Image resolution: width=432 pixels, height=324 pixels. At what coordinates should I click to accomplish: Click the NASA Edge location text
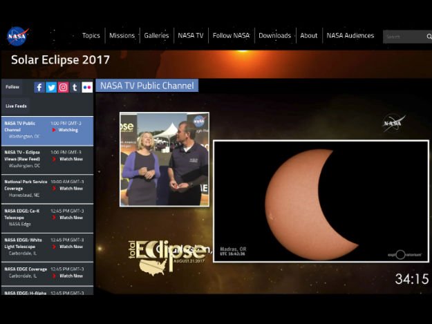pos(20,225)
